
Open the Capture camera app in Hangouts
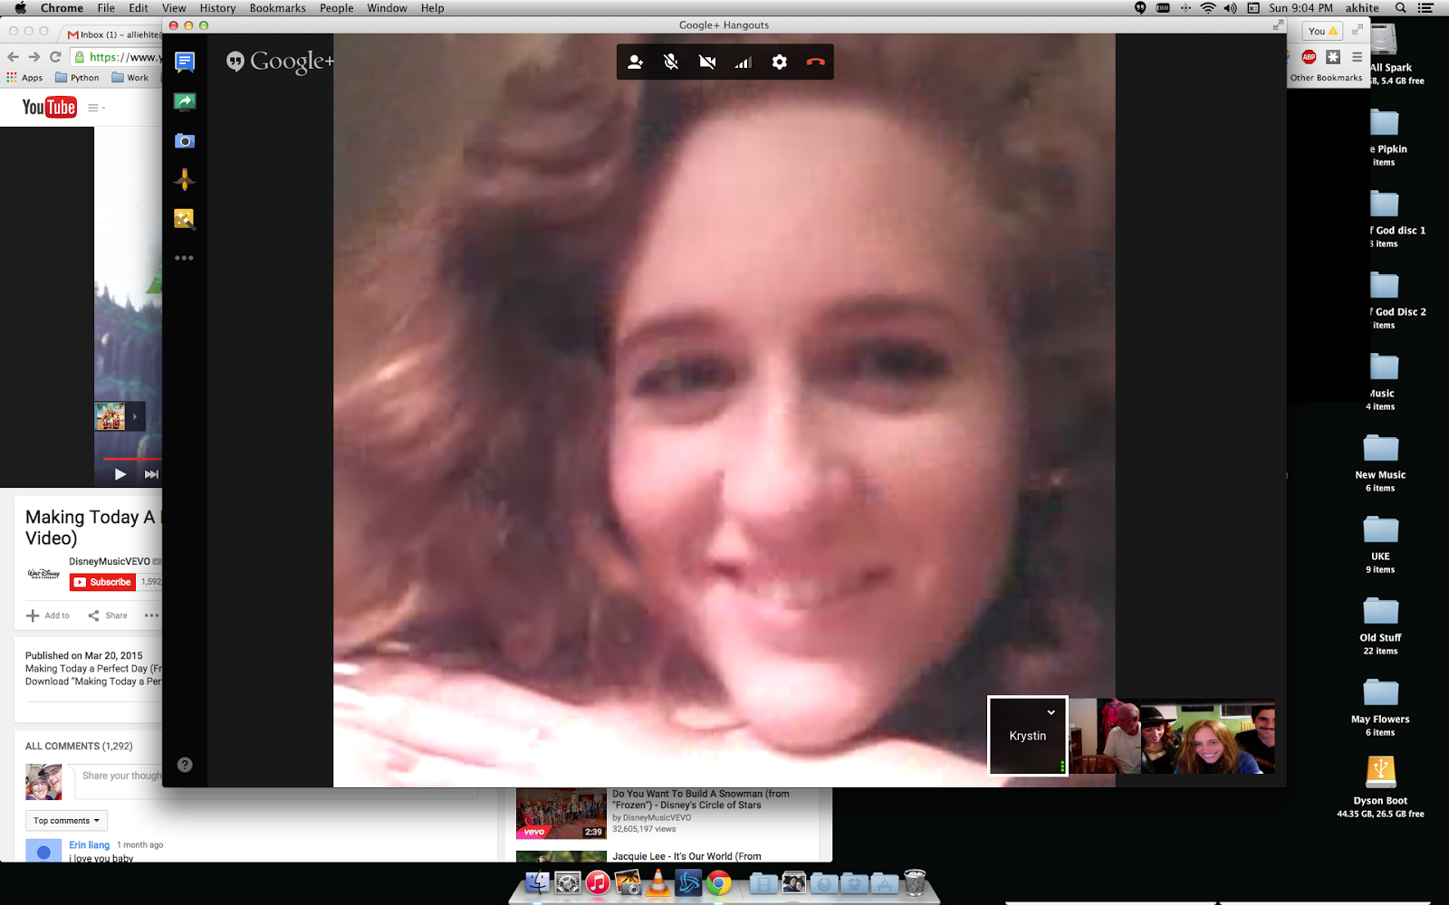(x=185, y=141)
